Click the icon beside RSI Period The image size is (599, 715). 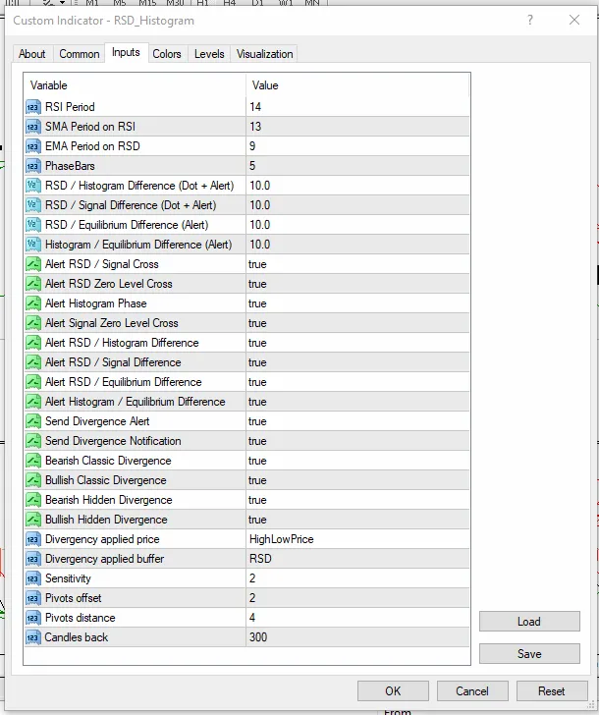pyautogui.click(x=33, y=107)
